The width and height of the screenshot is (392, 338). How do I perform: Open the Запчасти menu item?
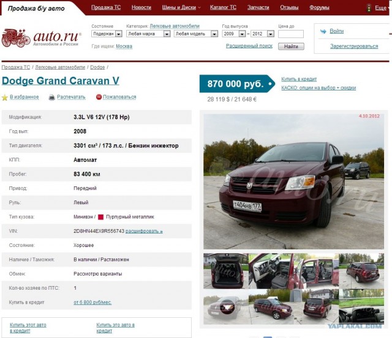258,7
